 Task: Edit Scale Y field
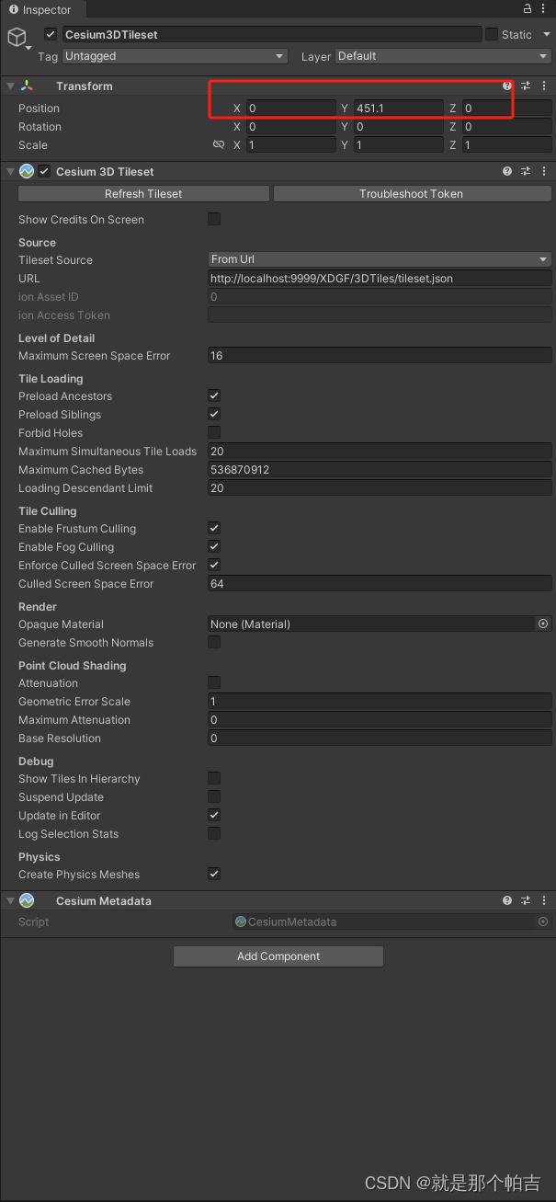[x=398, y=145]
